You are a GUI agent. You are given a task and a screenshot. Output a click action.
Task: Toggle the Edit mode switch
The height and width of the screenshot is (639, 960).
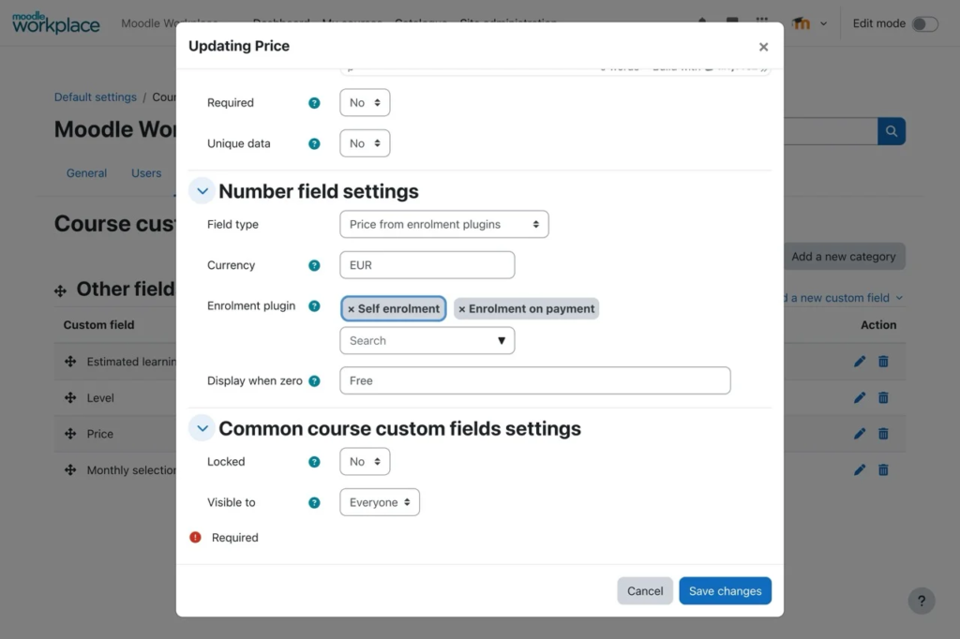coord(924,24)
